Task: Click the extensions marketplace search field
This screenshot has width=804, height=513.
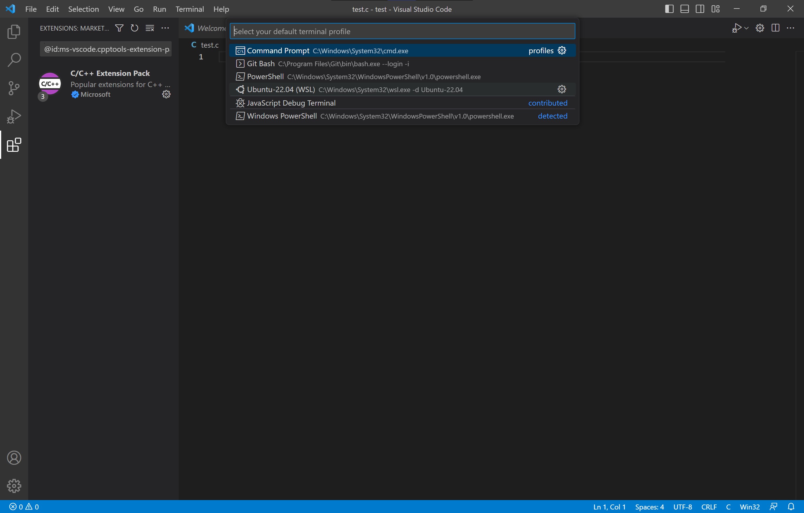Action: point(105,49)
